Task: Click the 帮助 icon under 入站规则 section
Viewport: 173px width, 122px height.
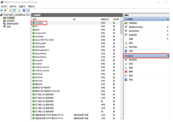Action: pyautogui.click(x=126, y=51)
